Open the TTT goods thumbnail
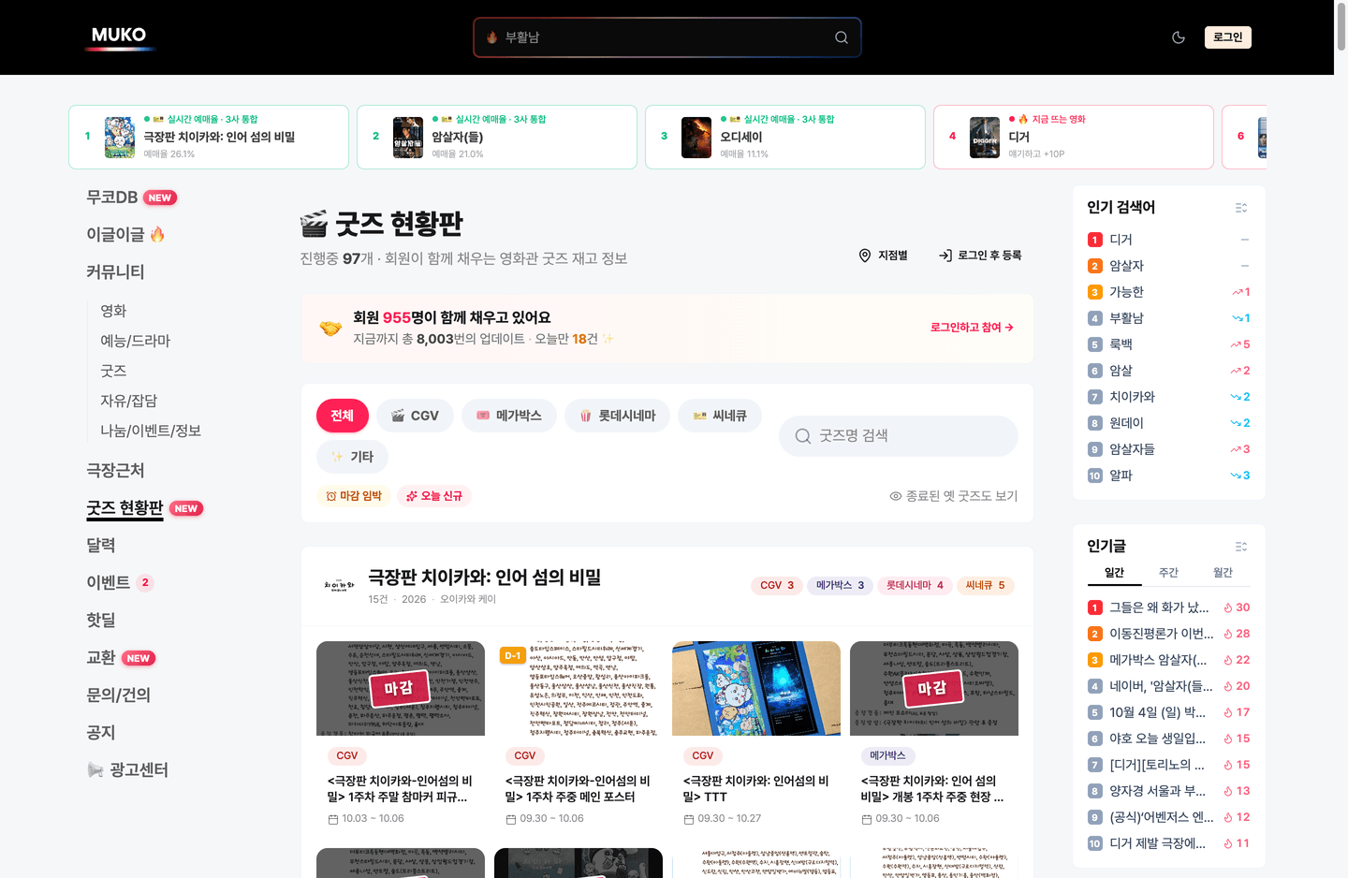Image resolution: width=1348 pixels, height=878 pixels. (x=756, y=688)
